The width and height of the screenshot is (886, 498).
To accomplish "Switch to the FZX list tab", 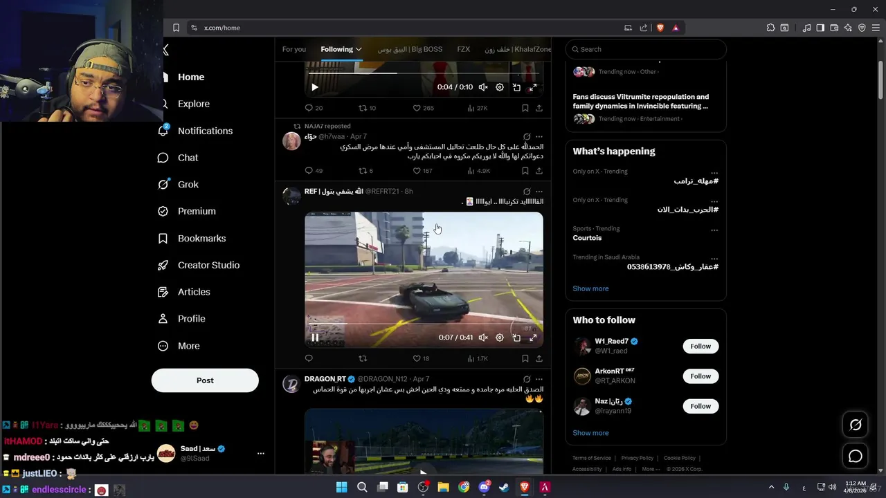I will 463,49.
